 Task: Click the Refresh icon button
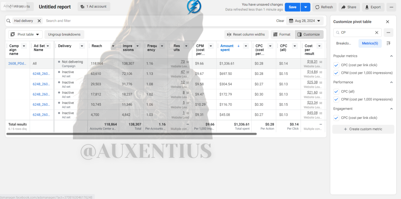[324, 7]
